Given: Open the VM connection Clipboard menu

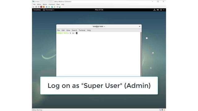Looking at the screenshot, I should [52, 4].
